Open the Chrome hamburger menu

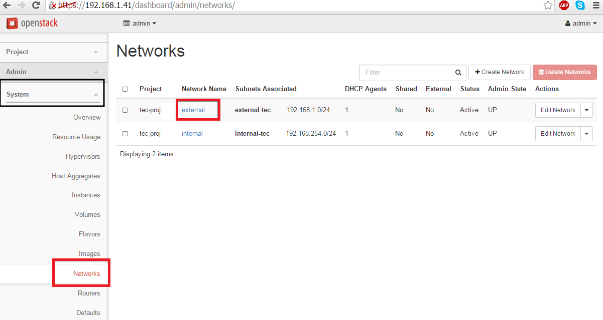(x=595, y=6)
